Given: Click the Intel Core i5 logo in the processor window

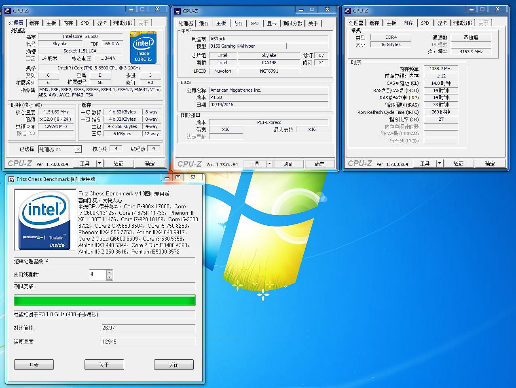Looking at the screenshot, I should pyautogui.click(x=143, y=47).
